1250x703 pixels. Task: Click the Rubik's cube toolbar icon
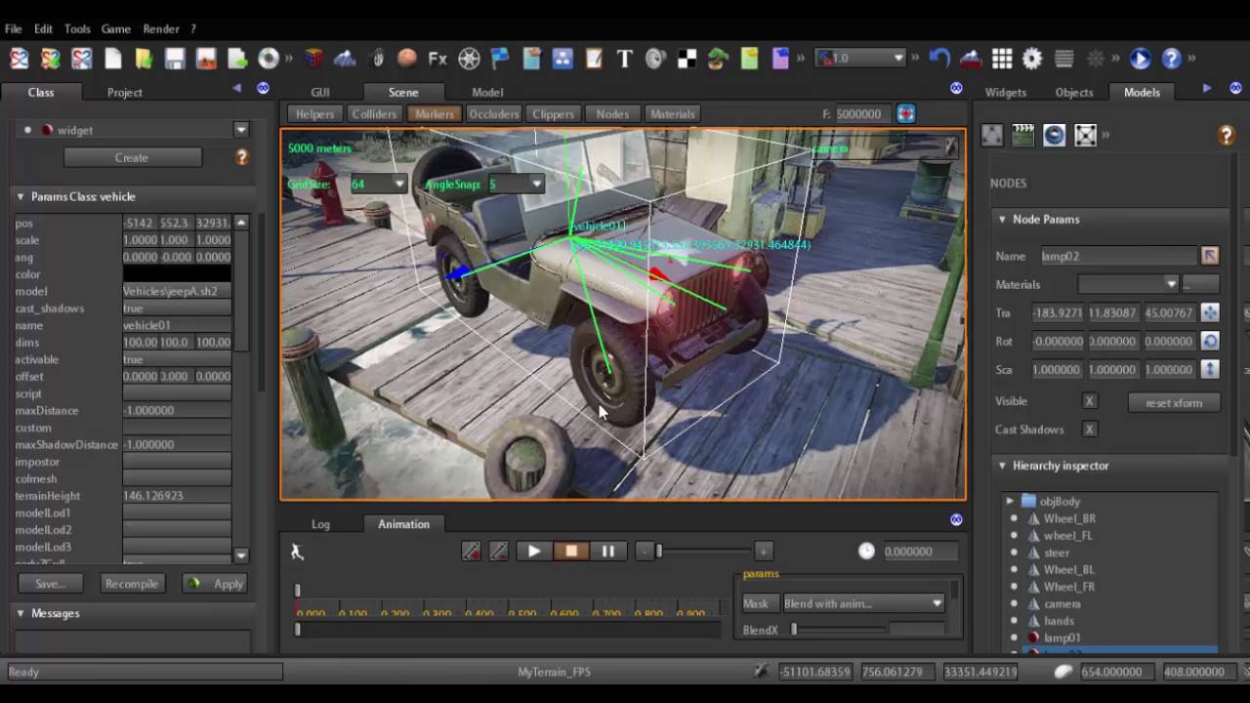pyautogui.click(x=313, y=59)
